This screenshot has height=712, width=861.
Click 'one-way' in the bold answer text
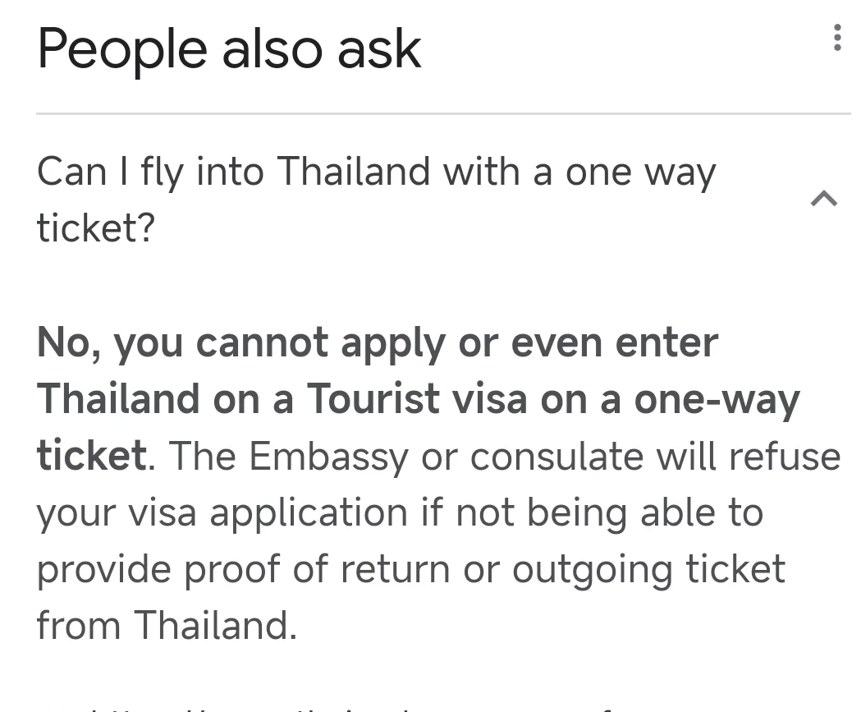(x=716, y=400)
